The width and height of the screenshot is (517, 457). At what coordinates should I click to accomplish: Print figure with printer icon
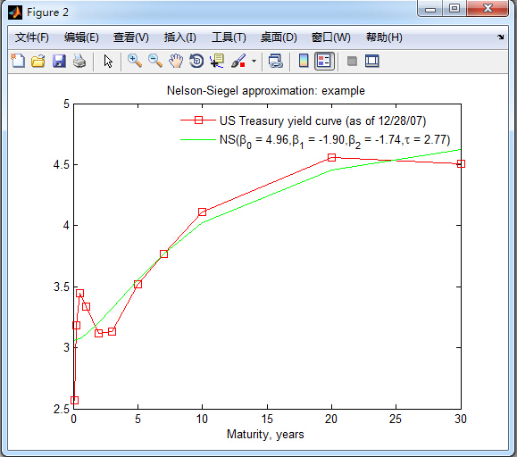79,61
